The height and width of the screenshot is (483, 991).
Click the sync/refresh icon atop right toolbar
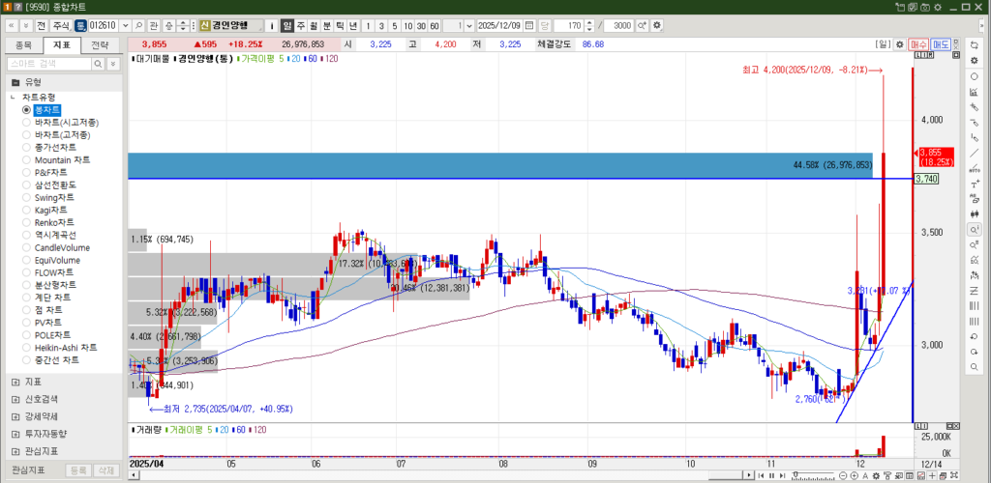coord(974,44)
